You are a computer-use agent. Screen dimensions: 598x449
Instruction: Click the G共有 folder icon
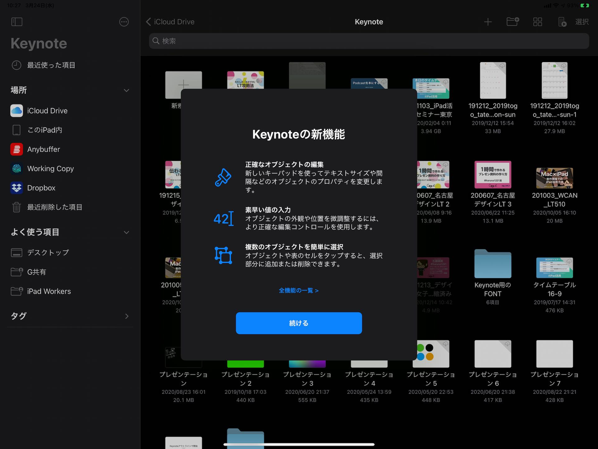(x=17, y=272)
